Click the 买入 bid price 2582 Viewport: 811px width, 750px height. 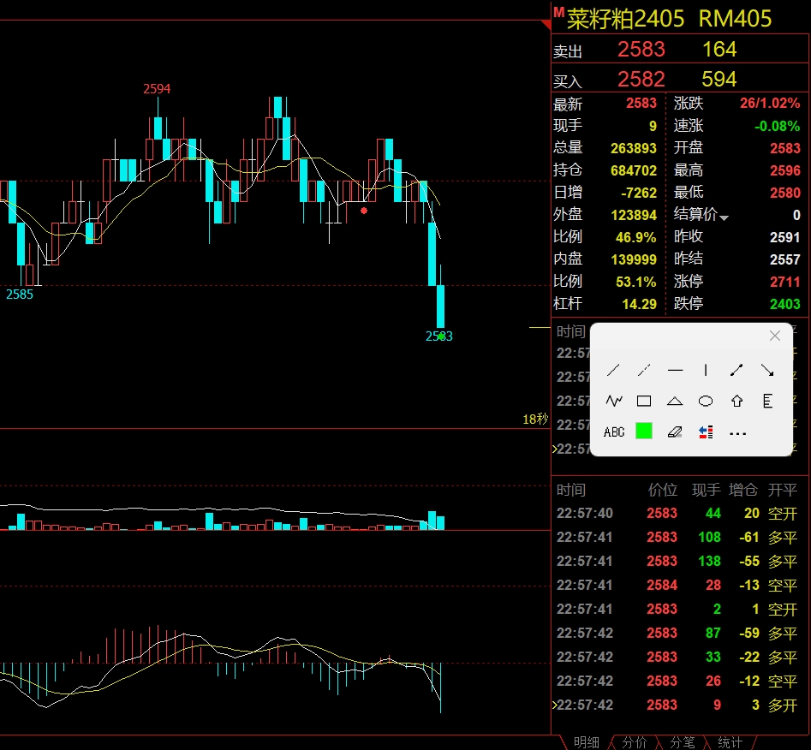click(641, 80)
